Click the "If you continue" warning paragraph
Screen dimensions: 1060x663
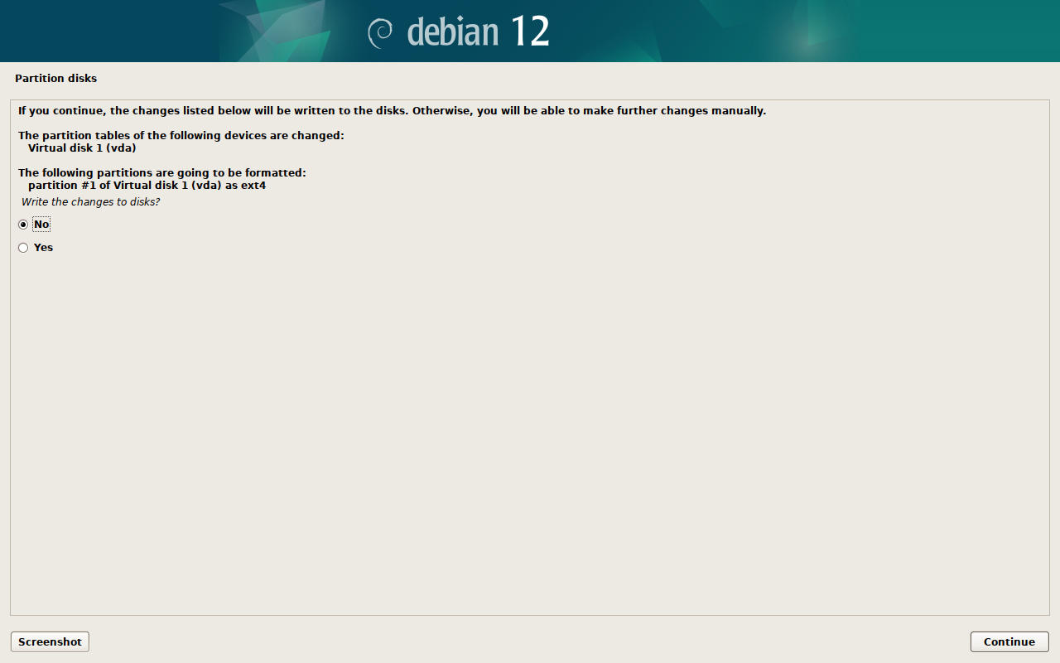click(392, 111)
